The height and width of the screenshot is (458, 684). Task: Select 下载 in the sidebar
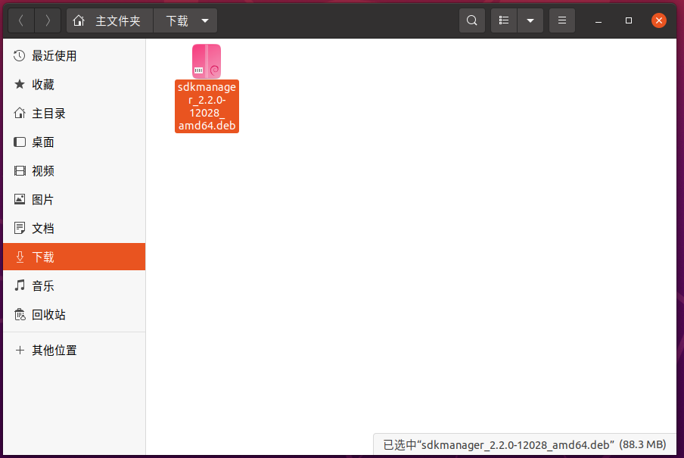click(74, 257)
